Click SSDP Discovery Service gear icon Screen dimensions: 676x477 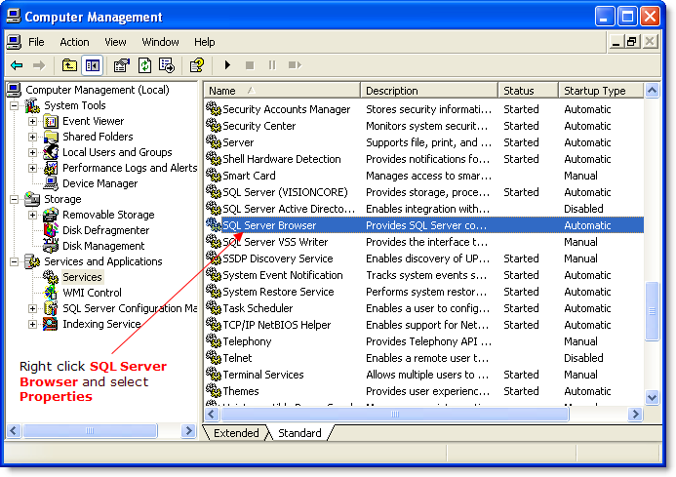coord(214,258)
